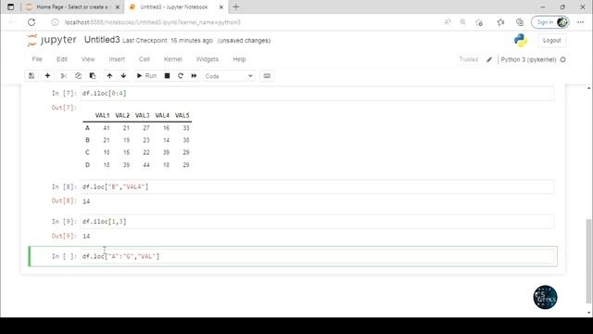Viewport: 593px width, 334px height.
Task: Paste cells below via the toolbar icon
Action: point(93,76)
